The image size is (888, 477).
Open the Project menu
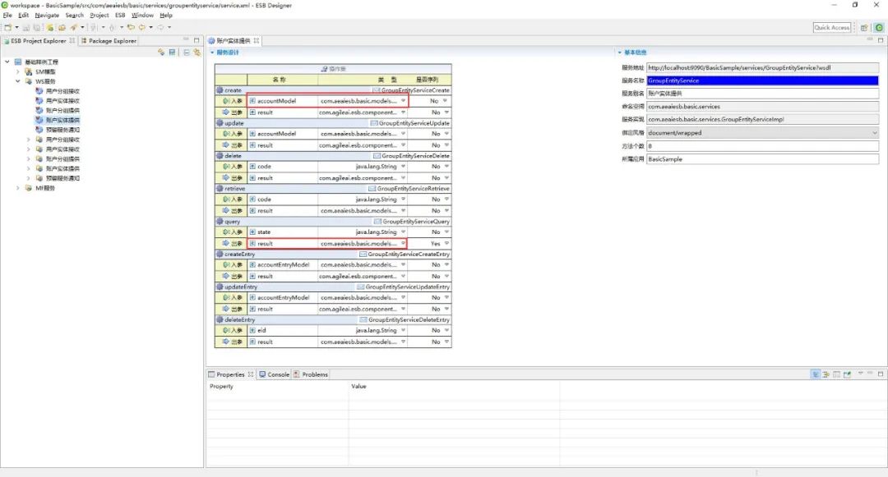[99, 16]
